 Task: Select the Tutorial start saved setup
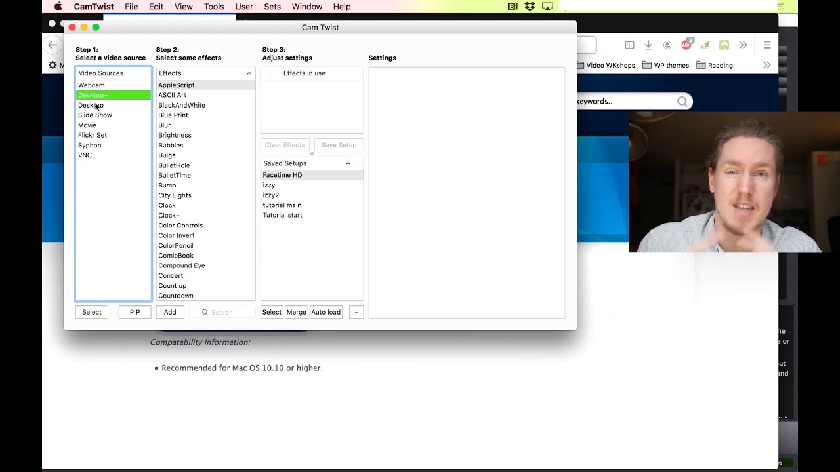point(312,215)
